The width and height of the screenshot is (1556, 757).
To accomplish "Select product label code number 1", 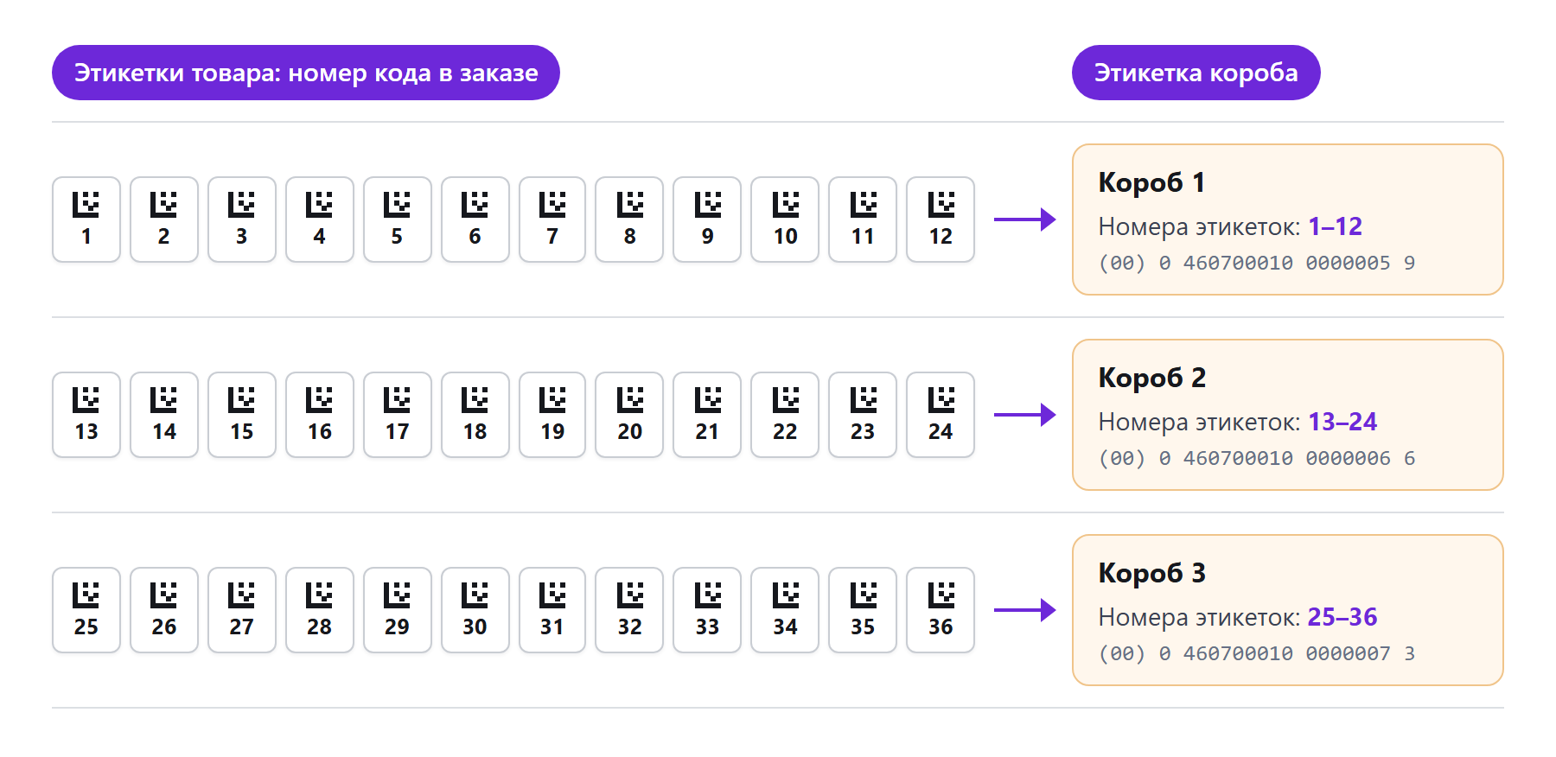I will (86, 219).
